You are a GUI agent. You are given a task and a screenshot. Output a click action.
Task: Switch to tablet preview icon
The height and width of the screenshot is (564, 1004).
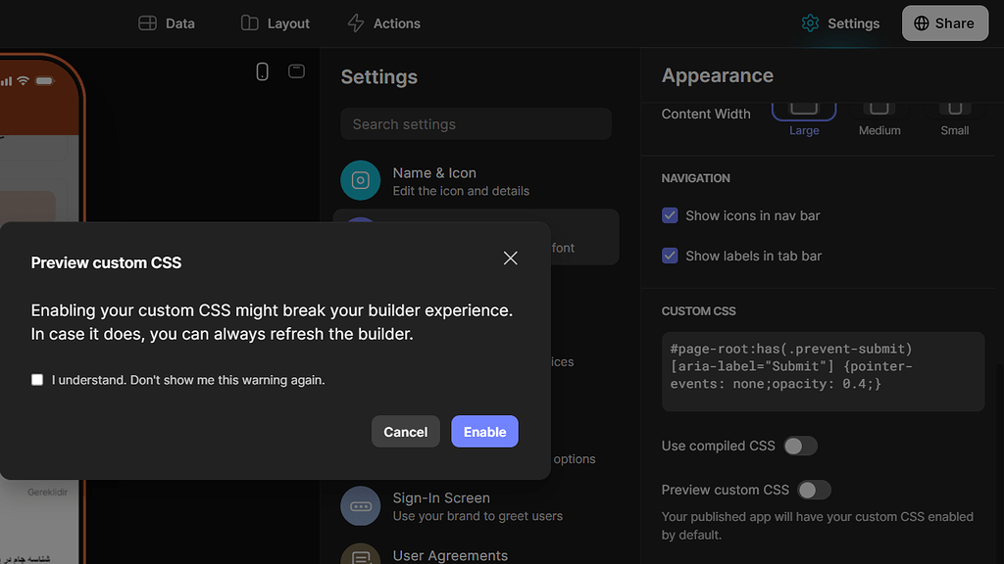[296, 71]
